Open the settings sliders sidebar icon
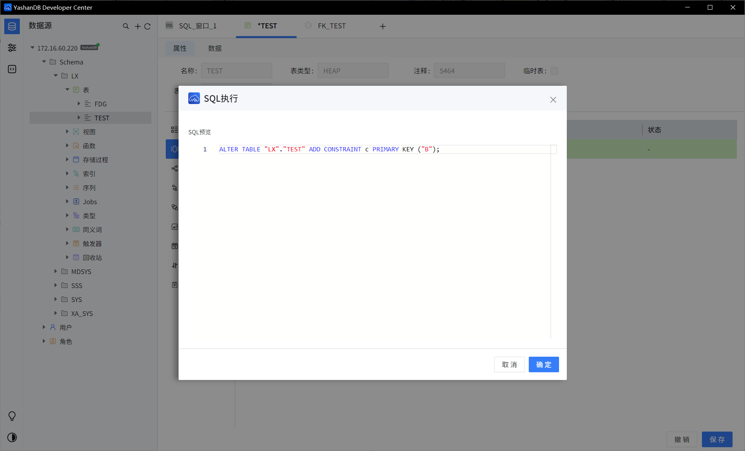Viewport: 745px width, 451px height. tap(12, 48)
